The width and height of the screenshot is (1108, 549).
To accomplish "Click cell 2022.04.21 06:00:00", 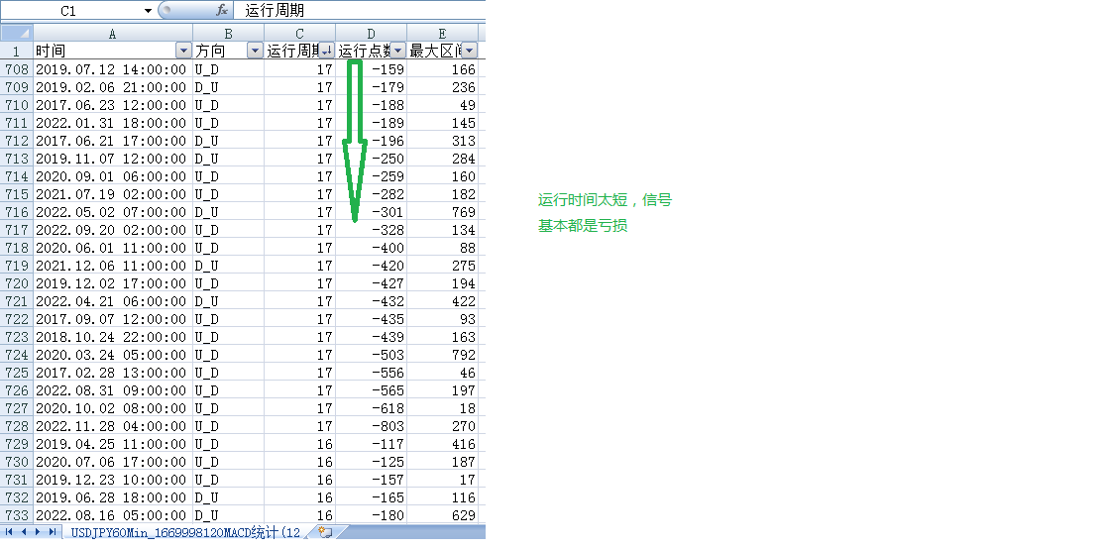I will (x=113, y=301).
